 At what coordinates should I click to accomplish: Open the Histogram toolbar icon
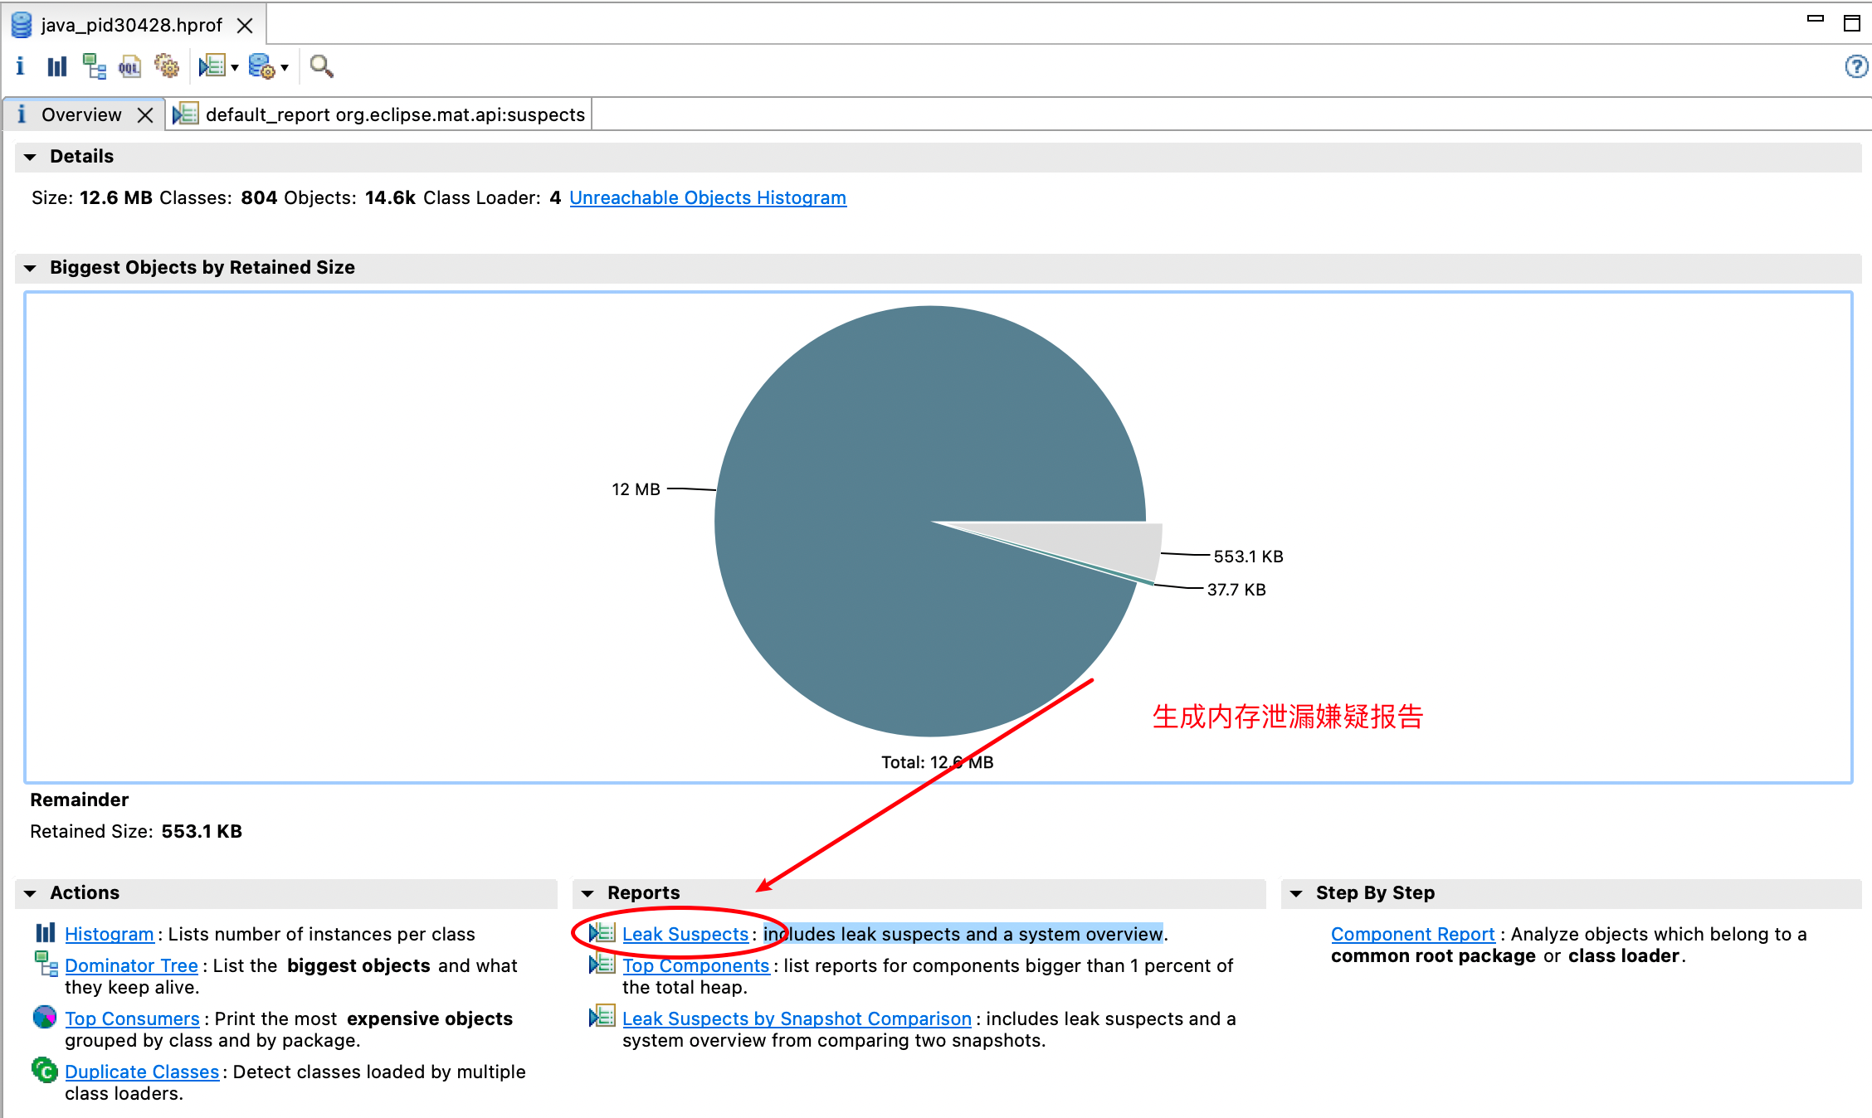56,66
